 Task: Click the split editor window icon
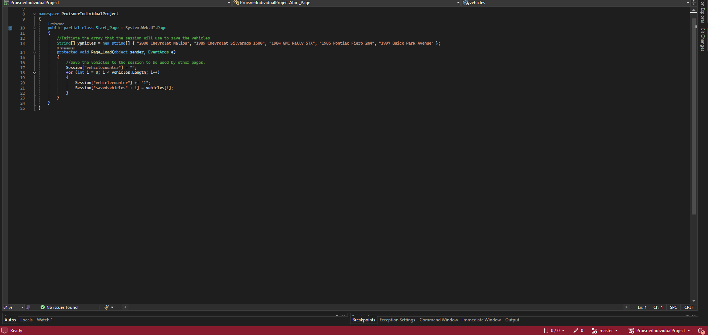pyautogui.click(x=694, y=3)
